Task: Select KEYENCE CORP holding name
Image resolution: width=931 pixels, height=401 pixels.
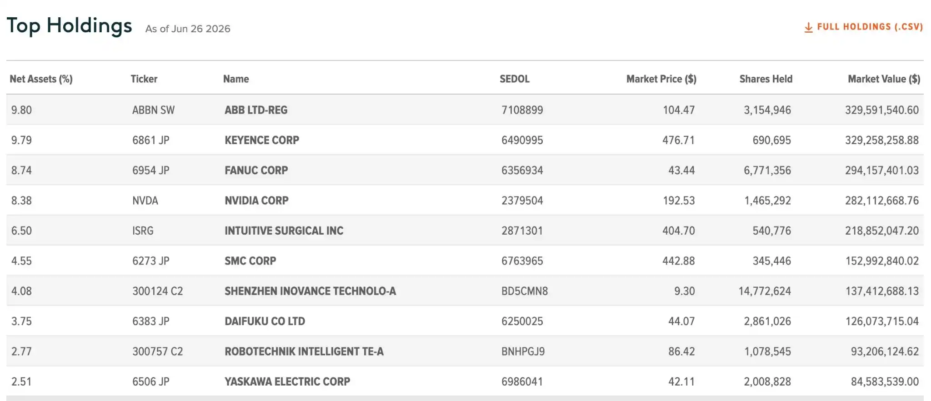Action: 262,140
